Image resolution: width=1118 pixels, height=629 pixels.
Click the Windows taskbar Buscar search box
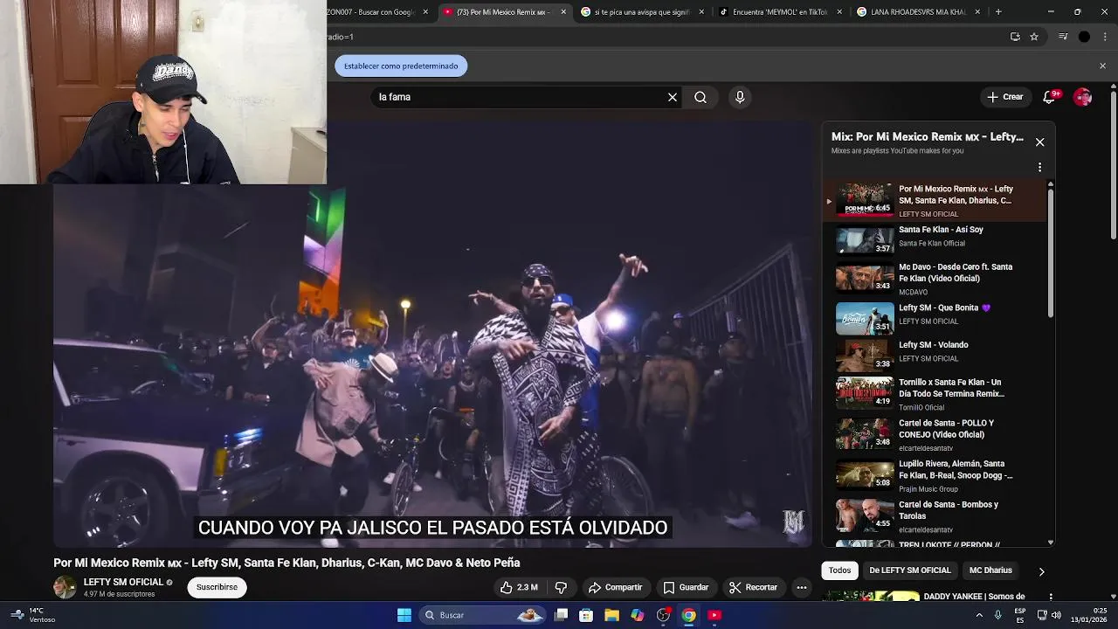[482, 615]
